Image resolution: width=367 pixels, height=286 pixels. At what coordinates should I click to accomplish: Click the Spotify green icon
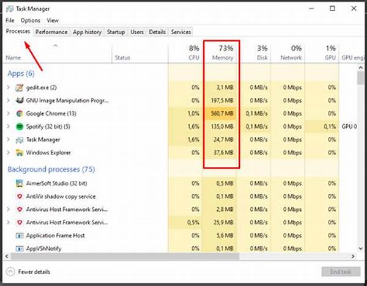tap(20, 127)
